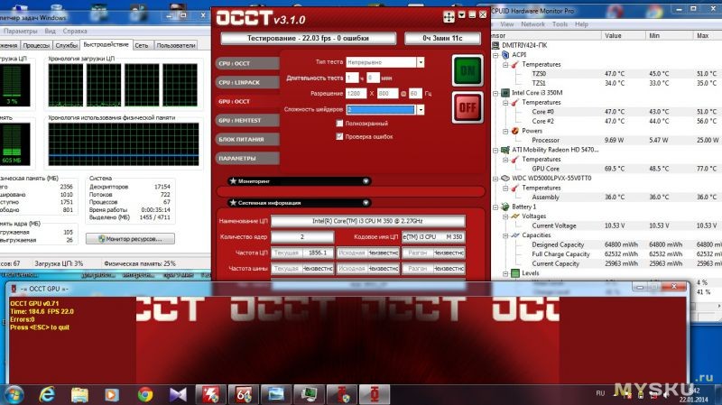This screenshot has height=405, width=722.
Task: Switch to the Пользователи tab in Task Manager
Action: pyautogui.click(x=175, y=45)
